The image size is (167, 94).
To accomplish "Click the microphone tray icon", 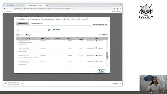I will pos(152,92).
